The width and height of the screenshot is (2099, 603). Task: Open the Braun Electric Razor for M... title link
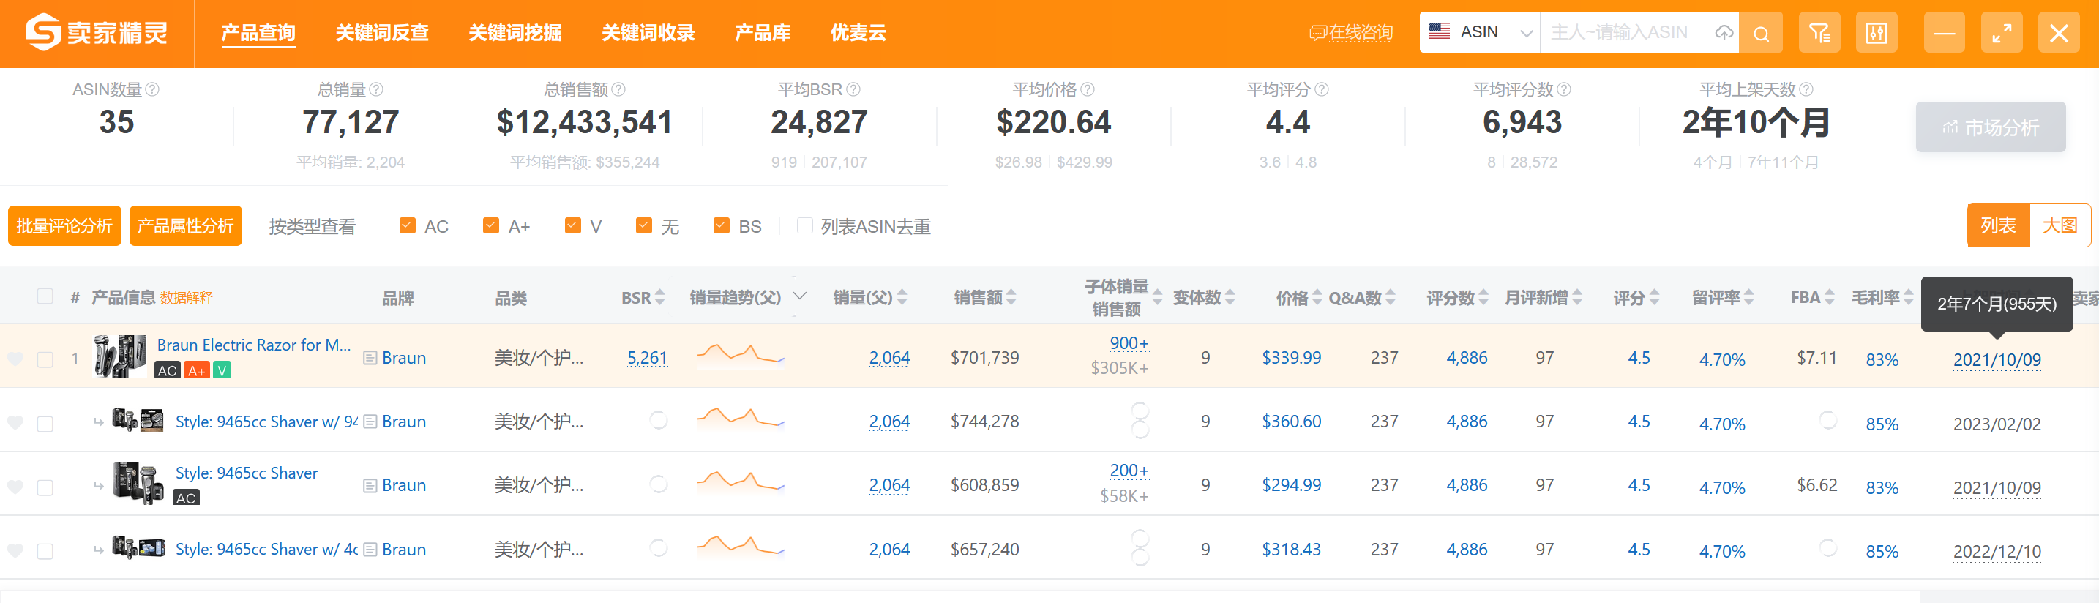253,345
